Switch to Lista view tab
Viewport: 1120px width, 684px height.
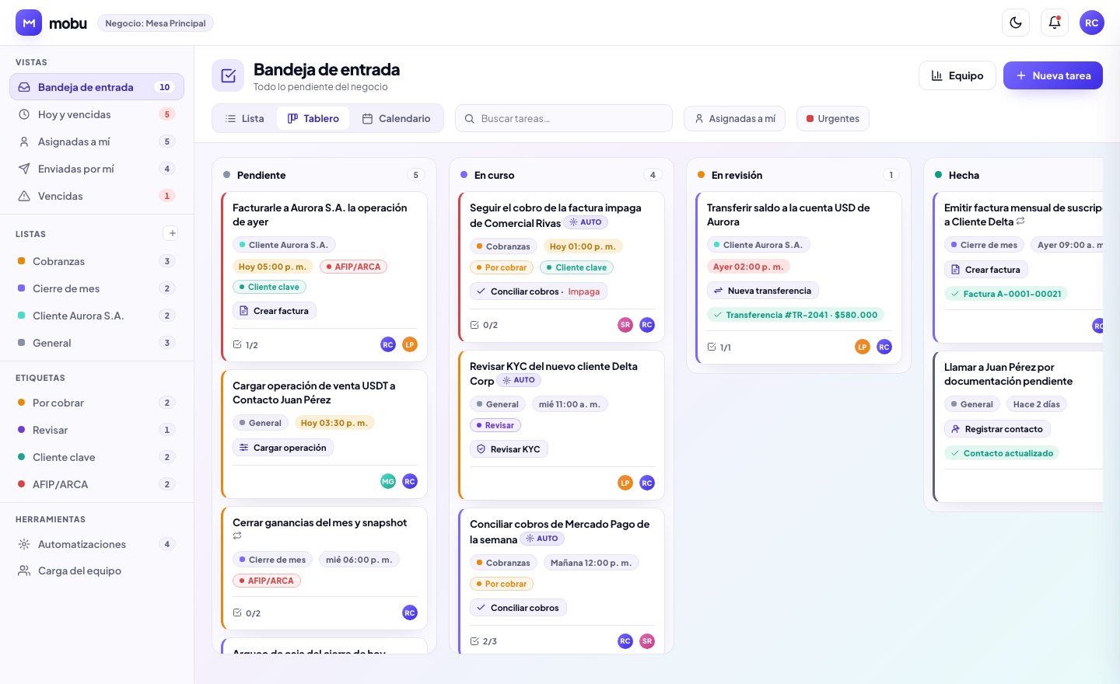(x=245, y=119)
